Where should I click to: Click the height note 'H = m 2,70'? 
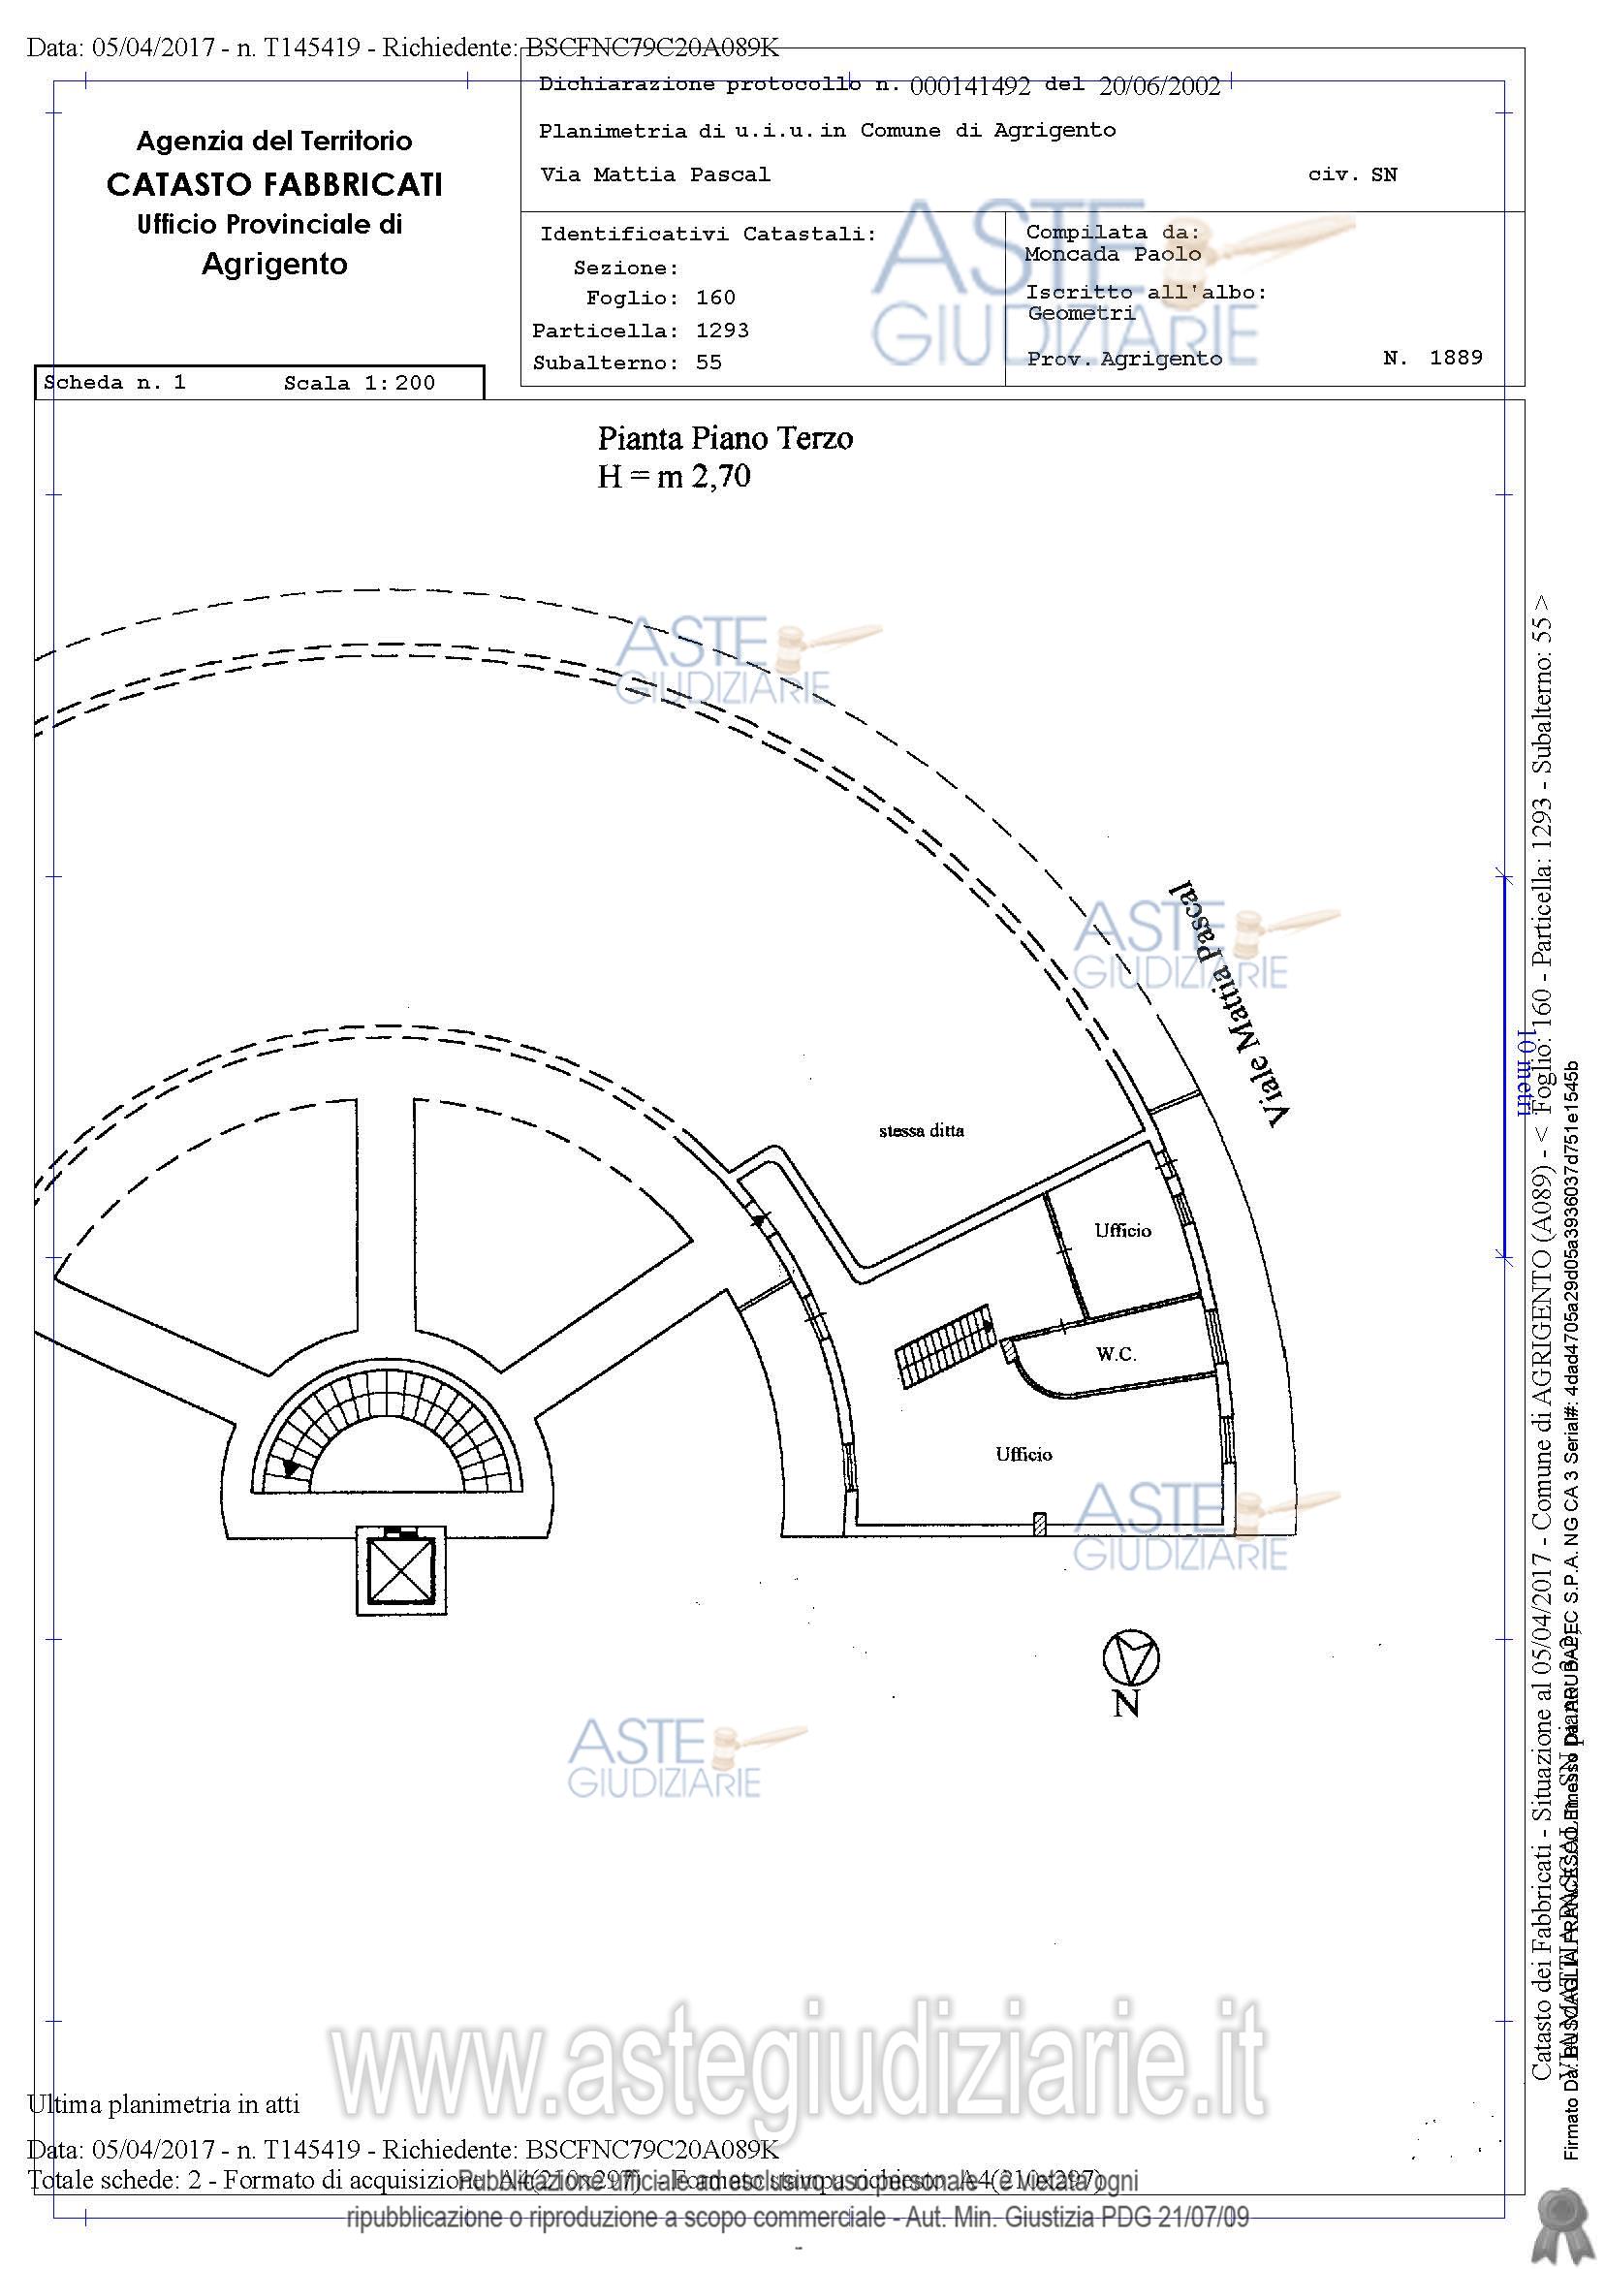pos(674,477)
